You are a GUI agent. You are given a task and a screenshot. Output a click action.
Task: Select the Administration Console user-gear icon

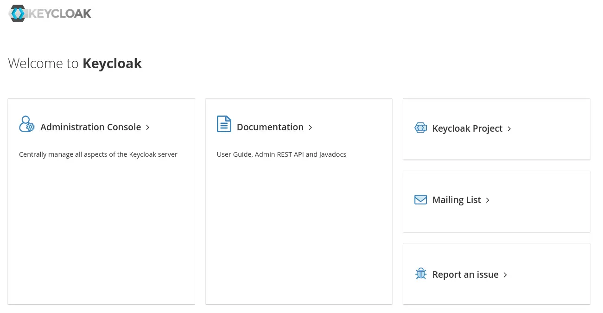(x=26, y=124)
